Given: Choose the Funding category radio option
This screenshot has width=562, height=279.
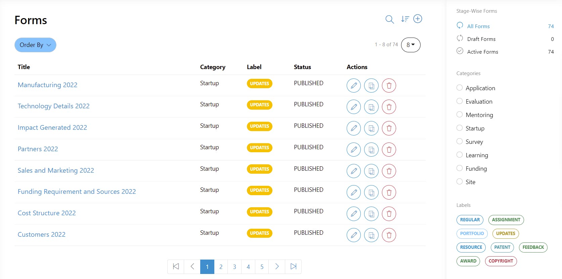Looking at the screenshot, I should (460, 168).
